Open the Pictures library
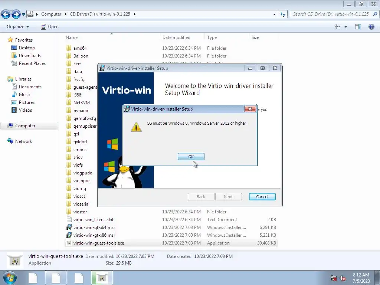380x285 pixels. 27,102
